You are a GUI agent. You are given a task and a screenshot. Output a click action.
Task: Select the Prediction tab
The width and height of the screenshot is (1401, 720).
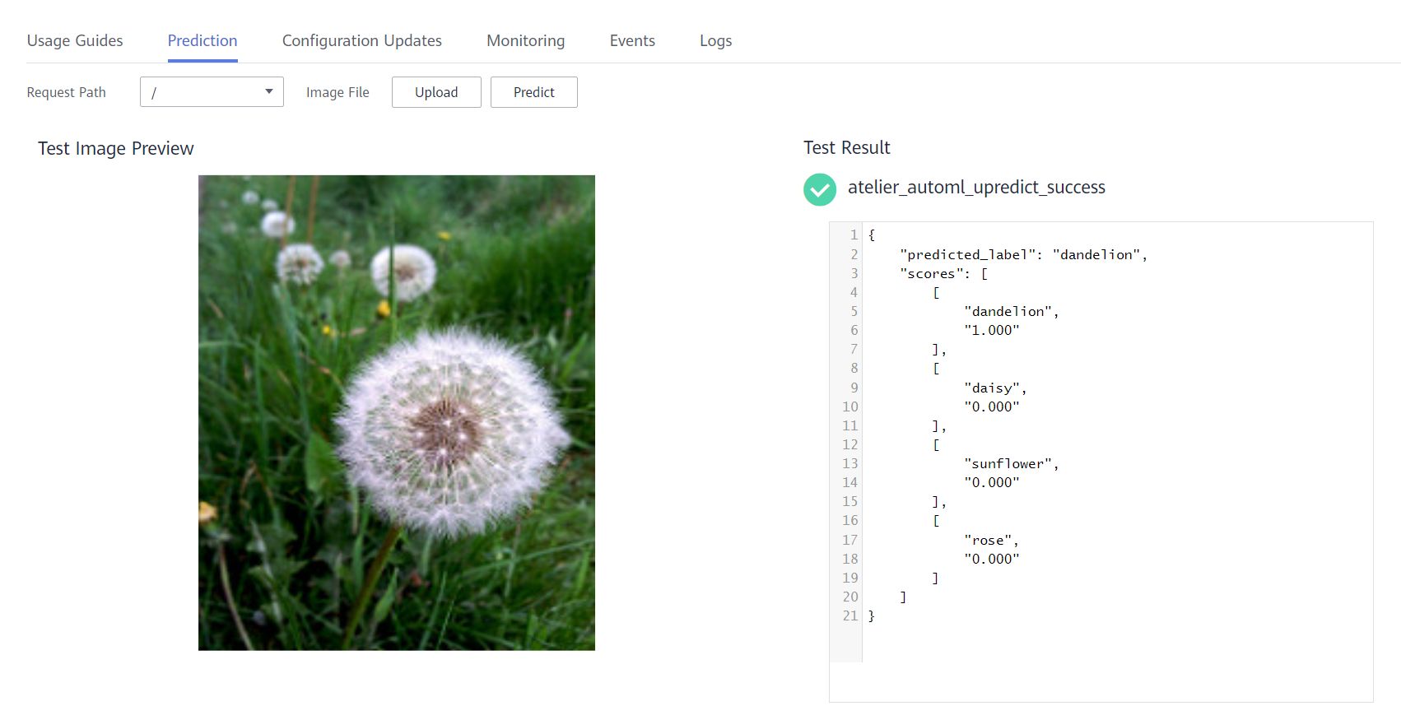click(x=202, y=40)
